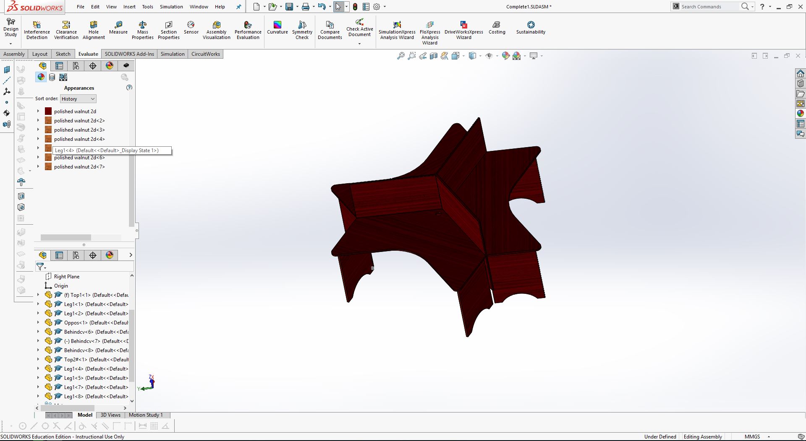806x441 pixels.
Task: Add a Sensor
Action: click(191, 28)
